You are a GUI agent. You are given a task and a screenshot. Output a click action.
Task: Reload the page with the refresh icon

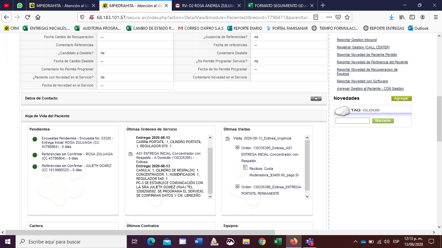coord(28,17)
